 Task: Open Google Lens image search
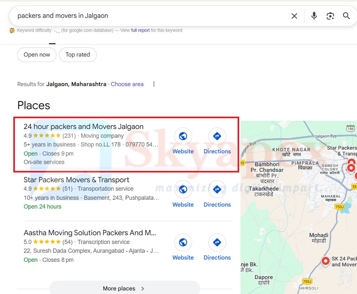[330, 16]
